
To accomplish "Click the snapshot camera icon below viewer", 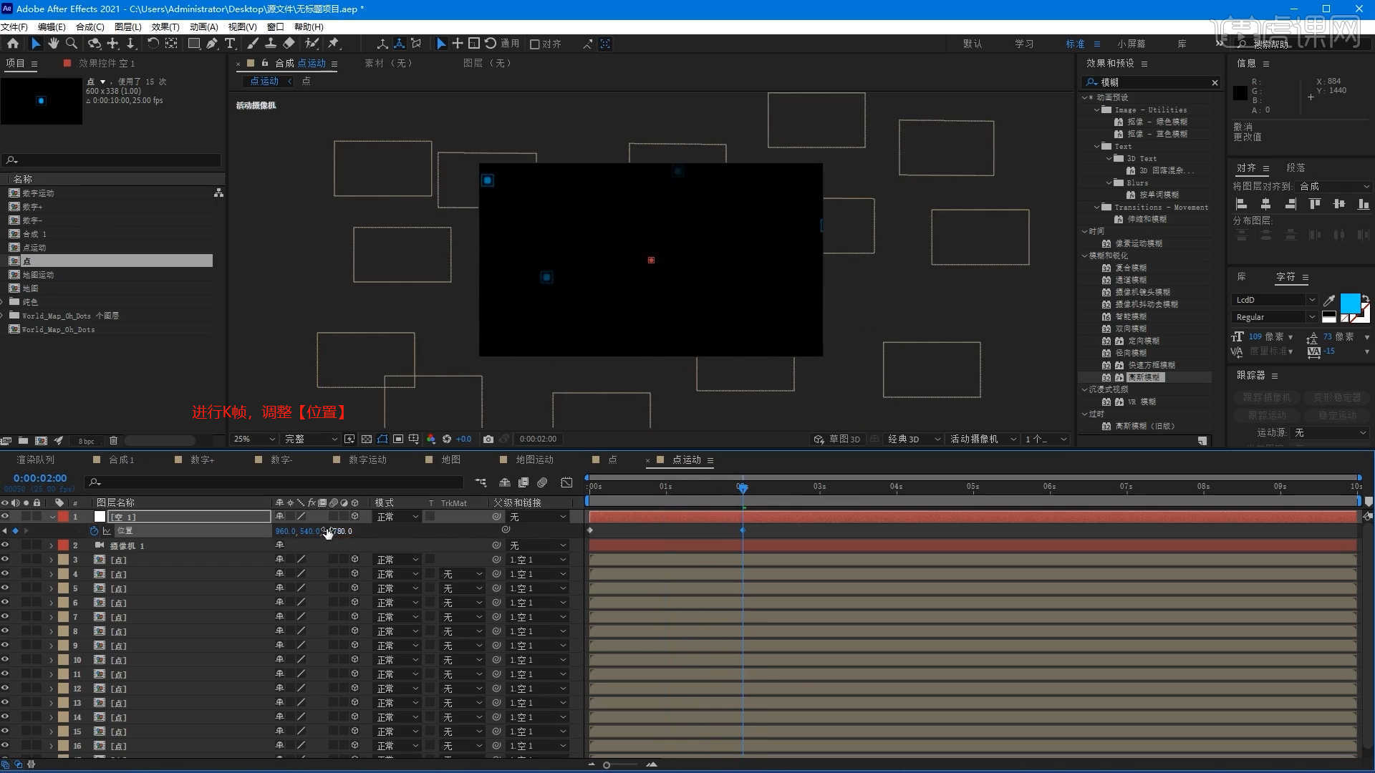I will coord(488,439).
